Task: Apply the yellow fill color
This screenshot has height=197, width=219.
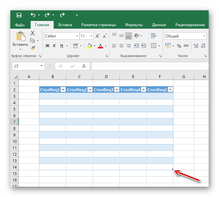Action: [x=89, y=46]
